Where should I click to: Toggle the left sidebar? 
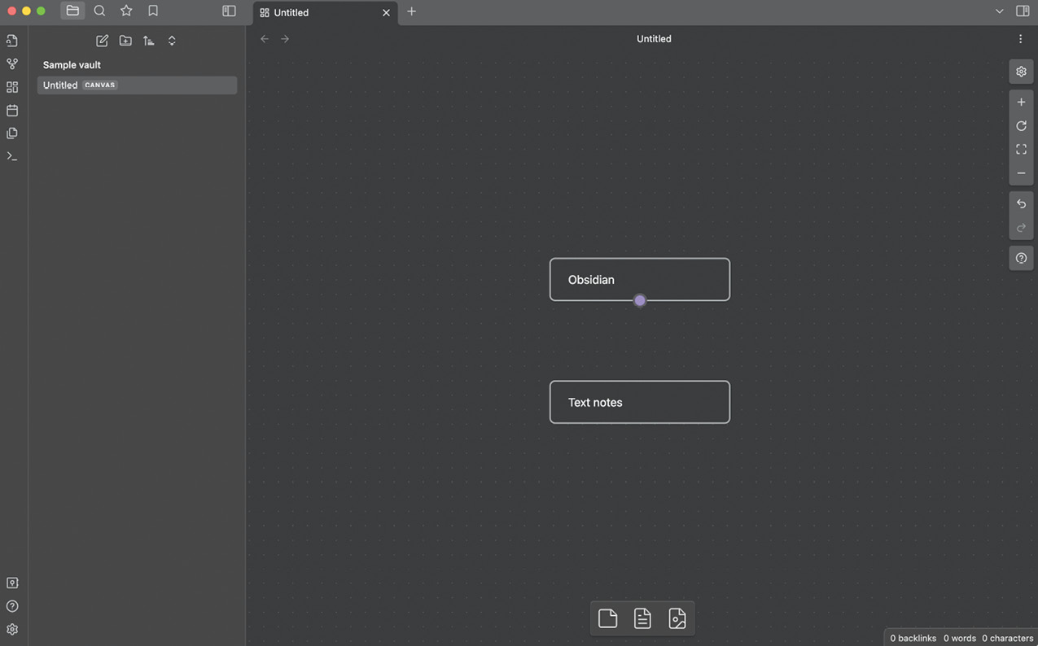click(x=229, y=11)
